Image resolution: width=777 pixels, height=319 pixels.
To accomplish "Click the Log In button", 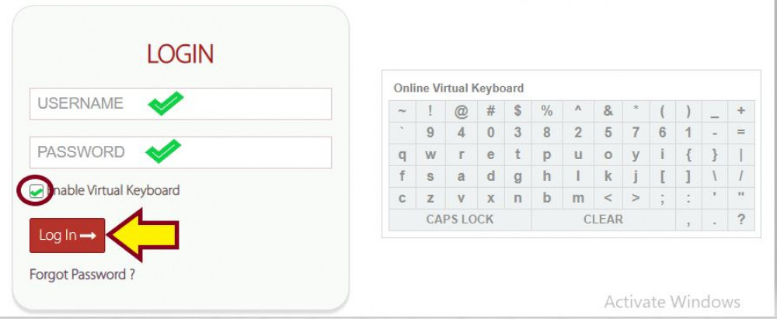I will coord(67,235).
